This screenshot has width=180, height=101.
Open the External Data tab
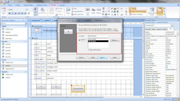(x=28, y=5)
